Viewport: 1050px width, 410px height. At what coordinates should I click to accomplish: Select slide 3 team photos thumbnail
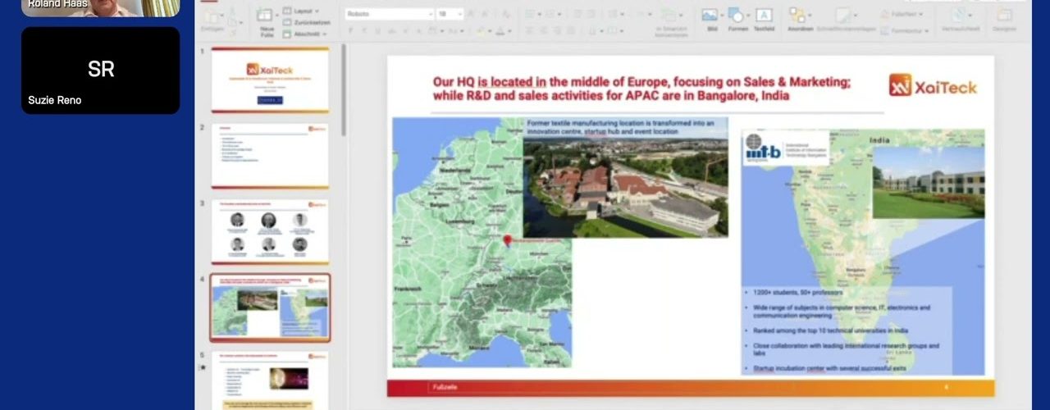tap(270, 232)
